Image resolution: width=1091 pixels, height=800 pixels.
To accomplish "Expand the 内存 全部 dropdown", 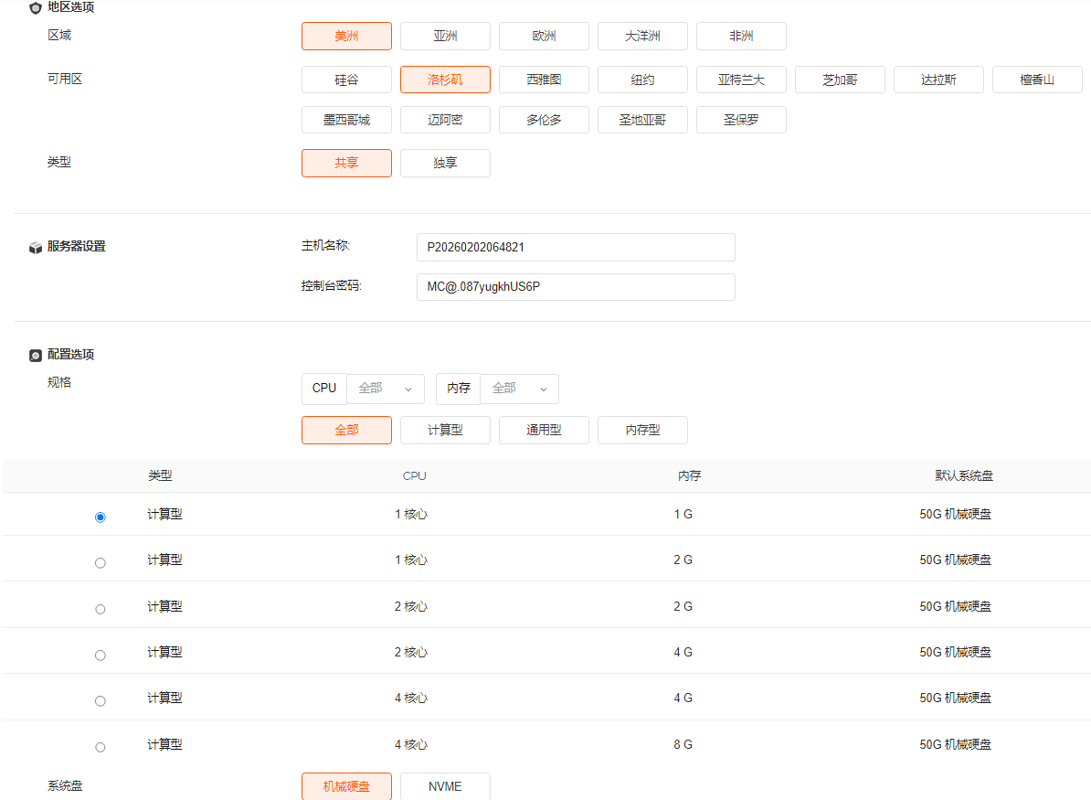I will tap(519, 389).
